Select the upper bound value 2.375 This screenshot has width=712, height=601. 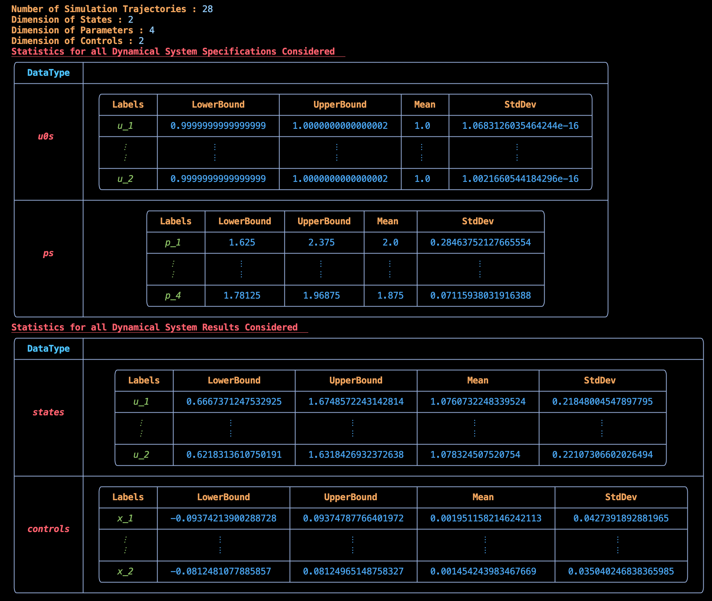322,243
